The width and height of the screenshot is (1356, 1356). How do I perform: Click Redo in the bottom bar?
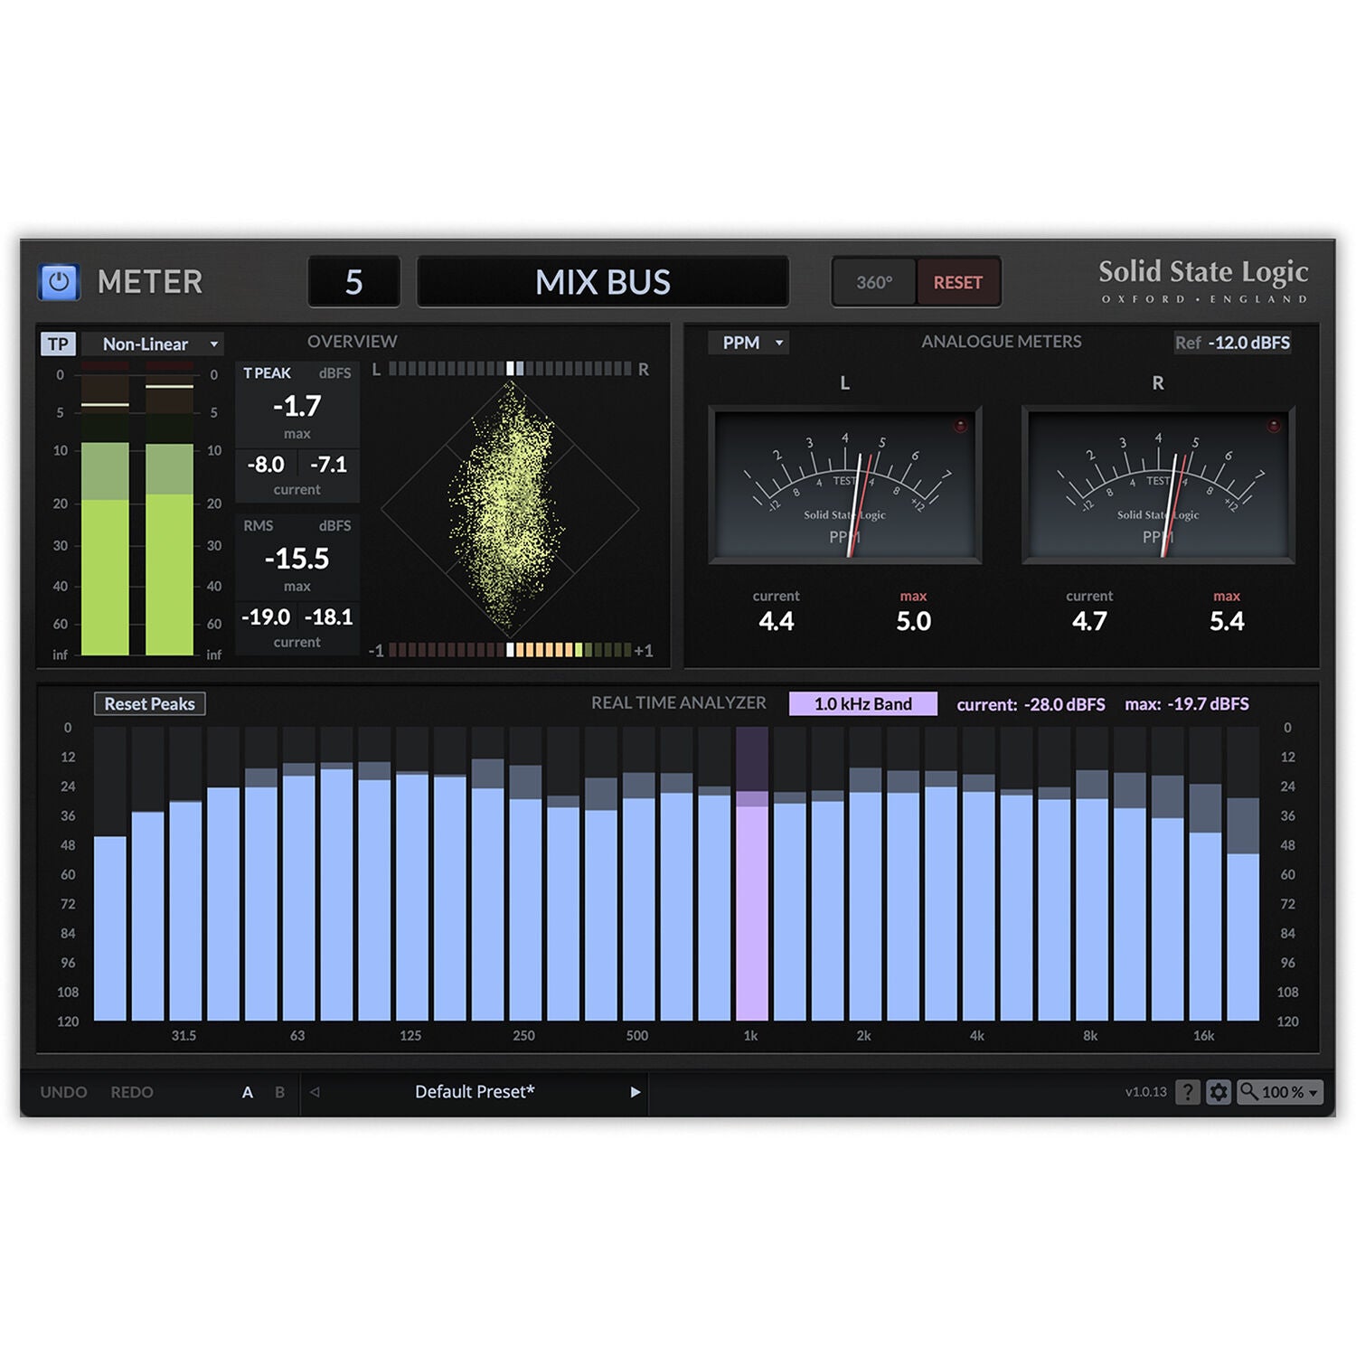[x=132, y=1092]
